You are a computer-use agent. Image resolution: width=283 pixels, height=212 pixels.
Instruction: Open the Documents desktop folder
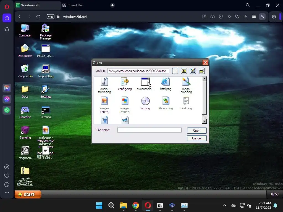[25, 51]
